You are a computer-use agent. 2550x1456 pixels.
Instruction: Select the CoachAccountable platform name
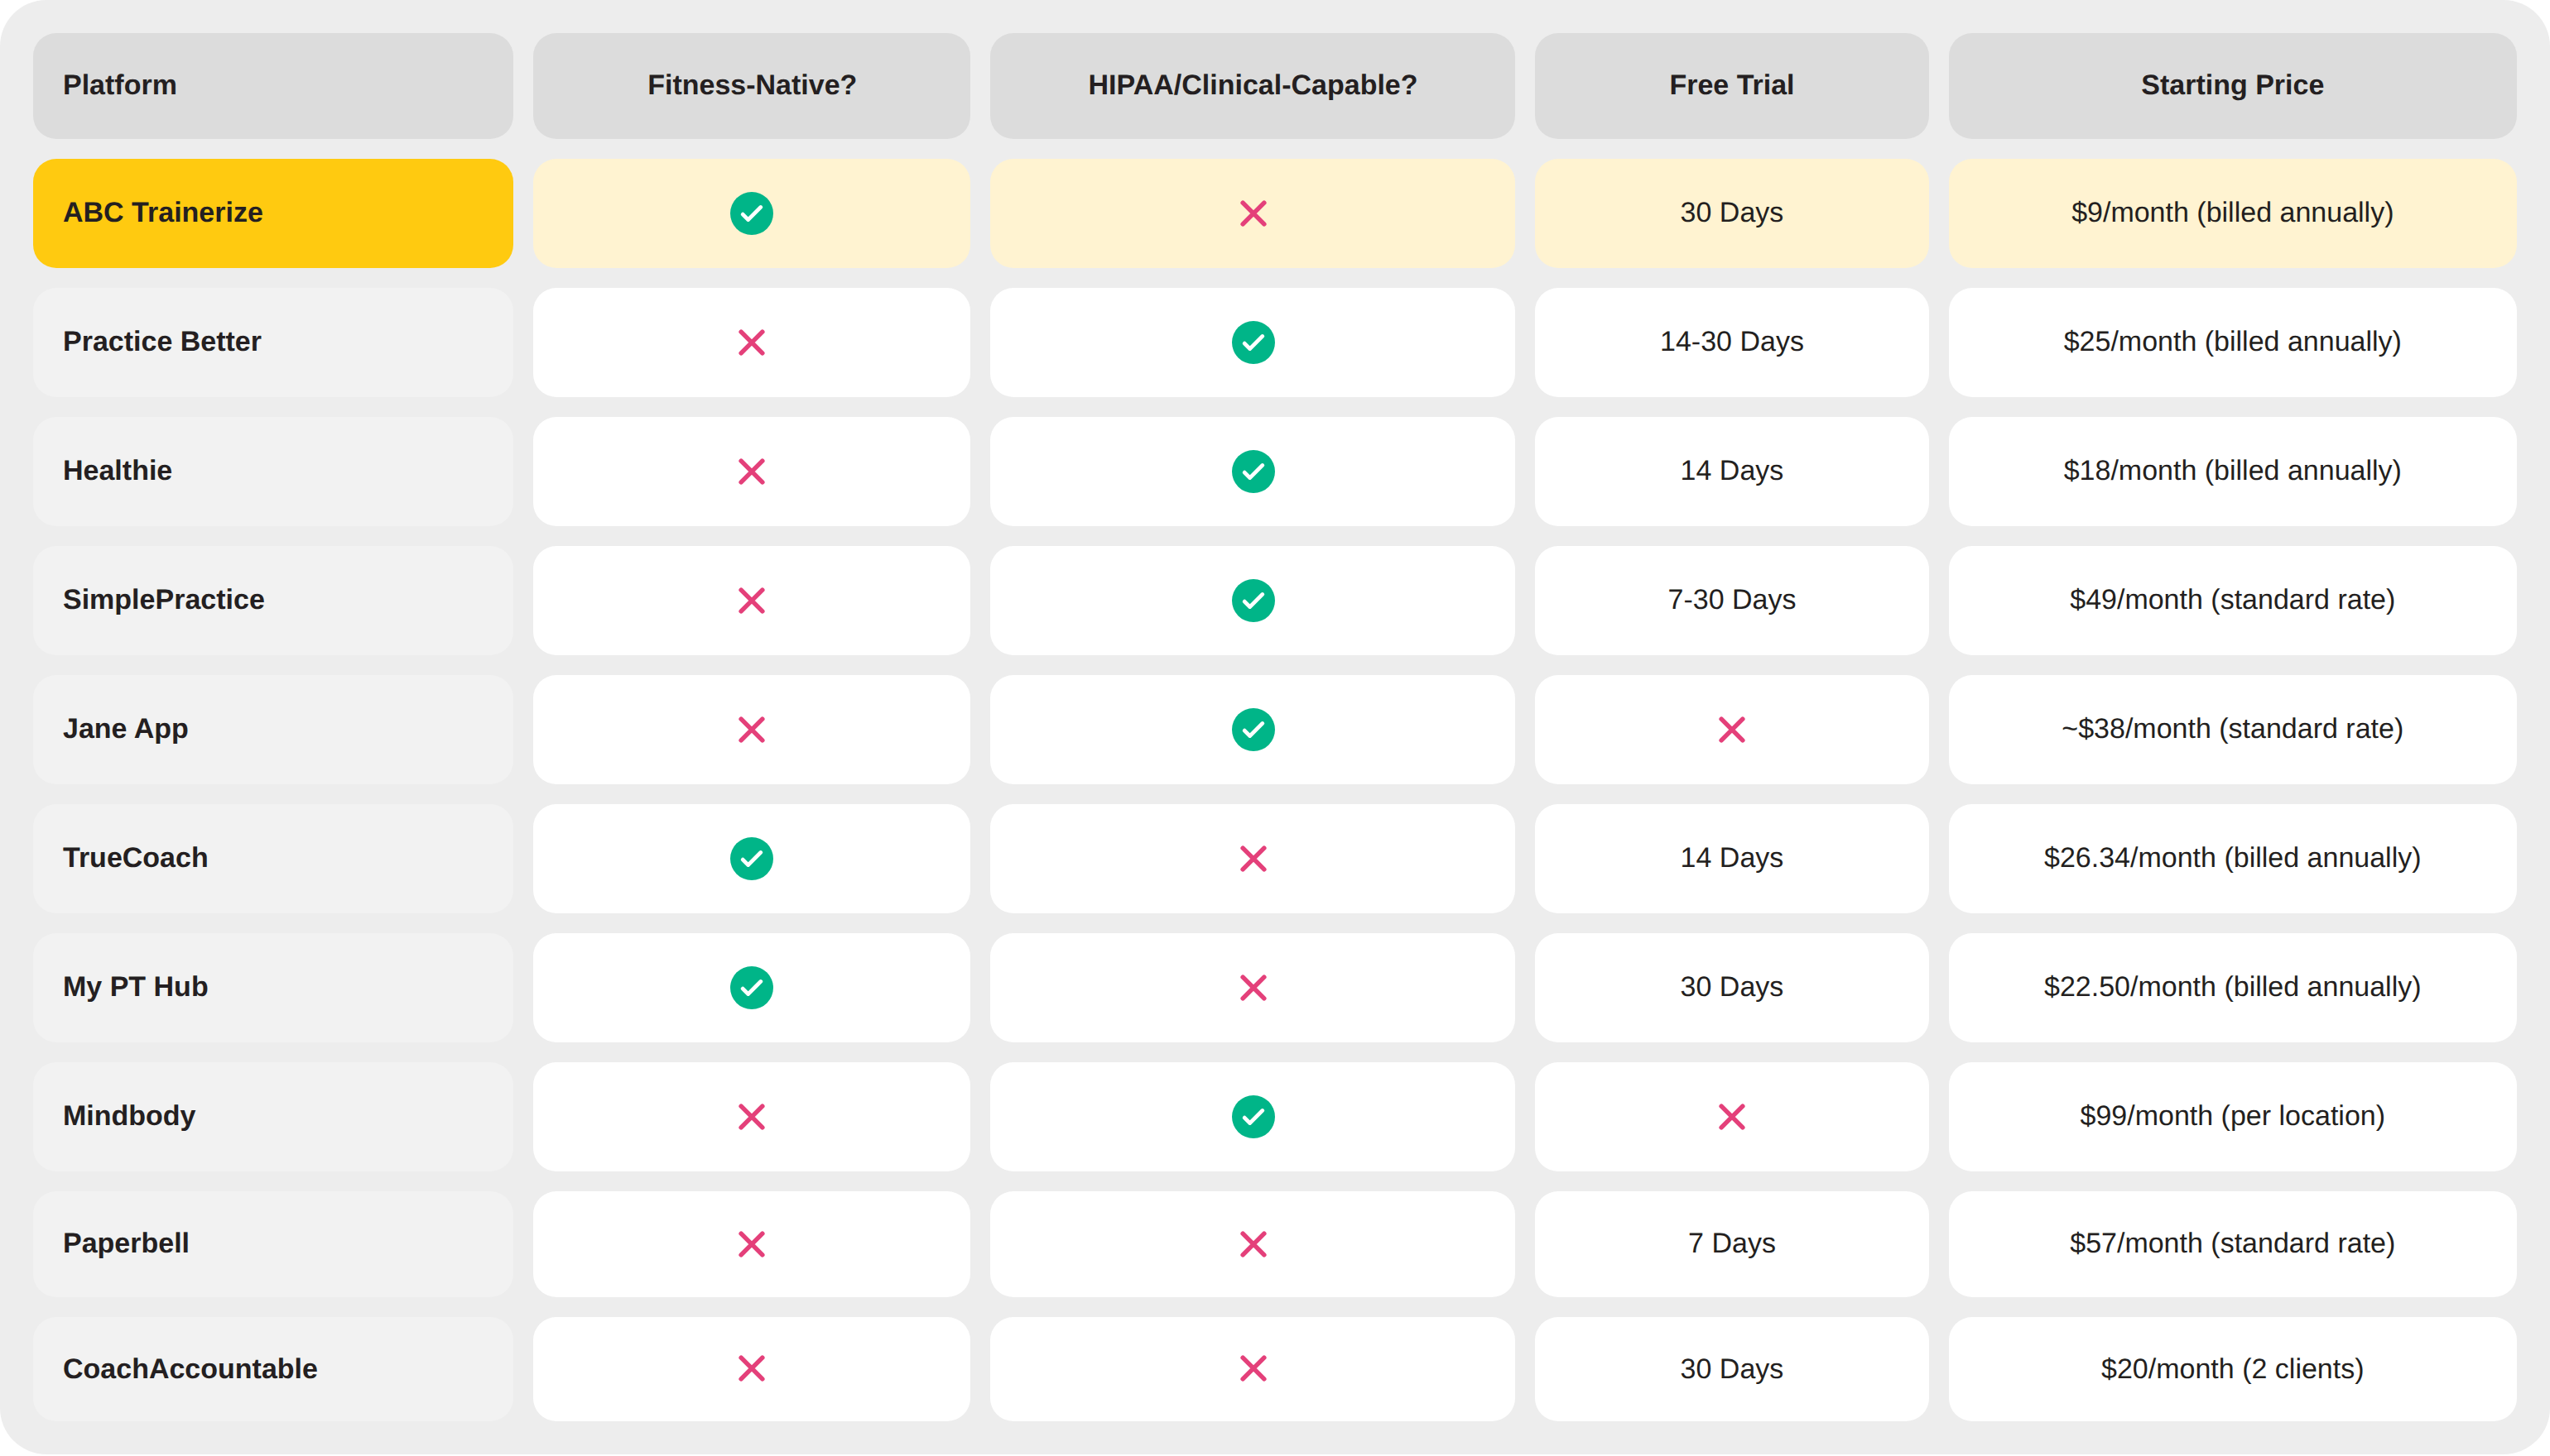tap(190, 1368)
